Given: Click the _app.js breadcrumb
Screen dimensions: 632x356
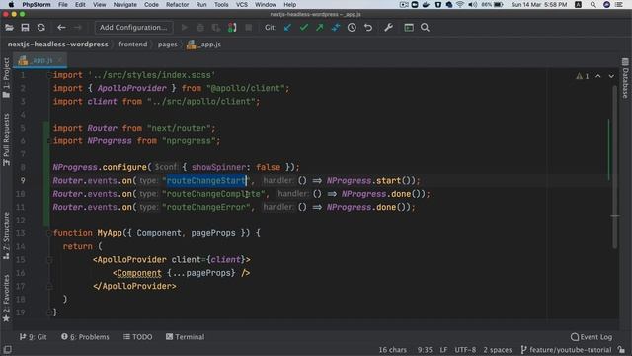Looking at the screenshot, I should click(204, 44).
